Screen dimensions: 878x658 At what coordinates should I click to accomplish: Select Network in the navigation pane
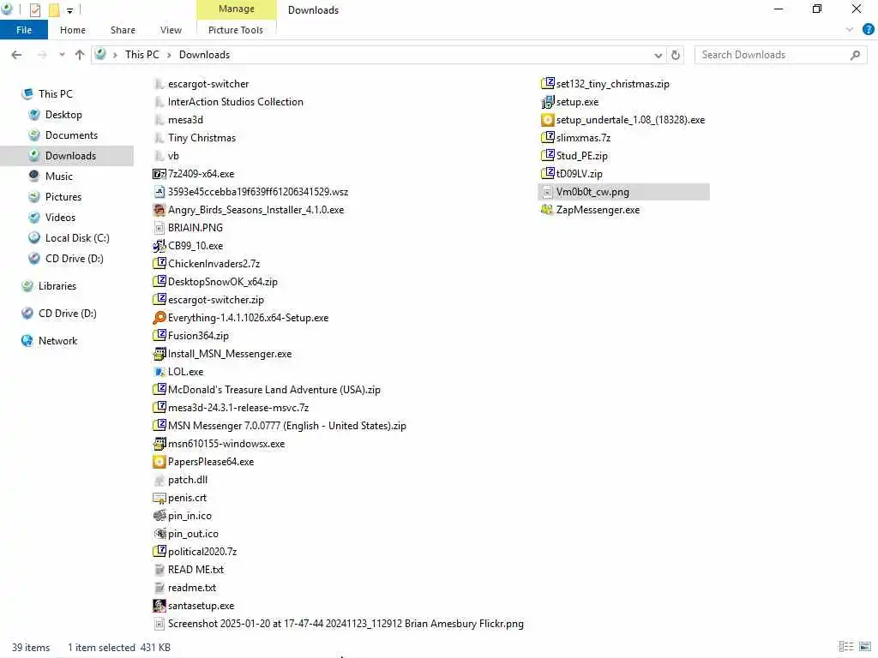point(57,341)
